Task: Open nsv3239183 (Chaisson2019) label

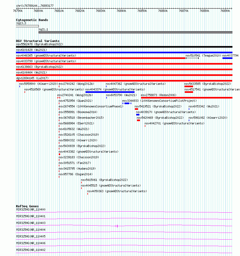Action: (79, 157)
